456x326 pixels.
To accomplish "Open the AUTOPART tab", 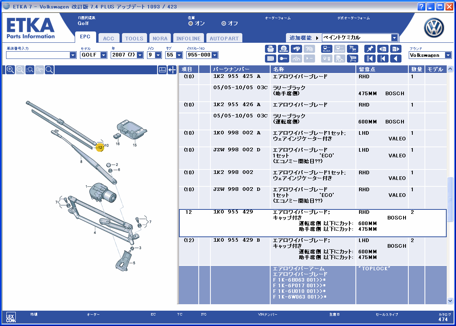I will pyautogui.click(x=224, y=38).
